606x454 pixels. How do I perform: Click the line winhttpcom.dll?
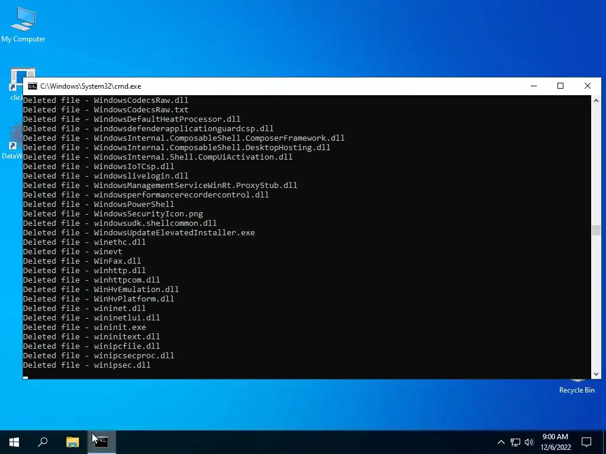[92, 280]
